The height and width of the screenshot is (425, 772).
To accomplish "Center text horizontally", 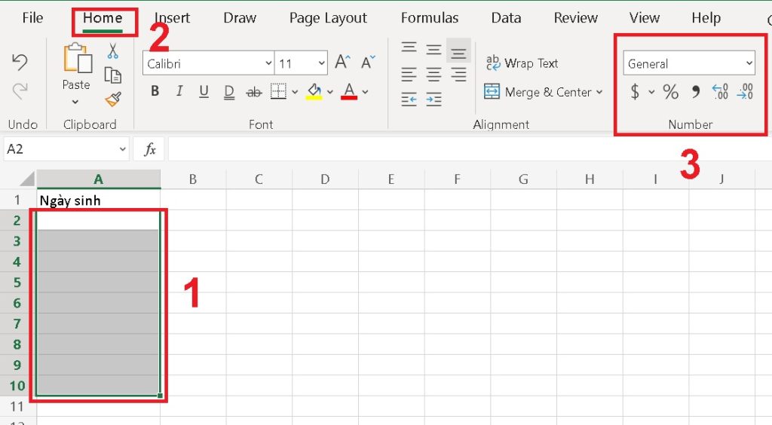I will 433,75.
